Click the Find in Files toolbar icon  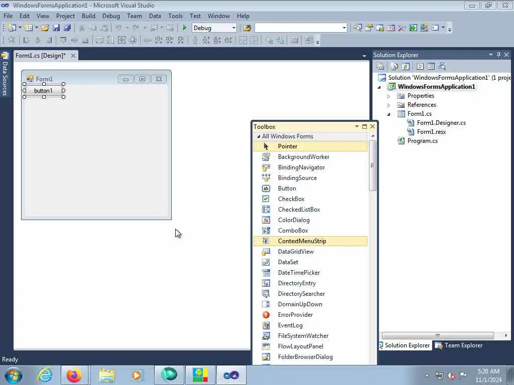click(x=247, y=28)
